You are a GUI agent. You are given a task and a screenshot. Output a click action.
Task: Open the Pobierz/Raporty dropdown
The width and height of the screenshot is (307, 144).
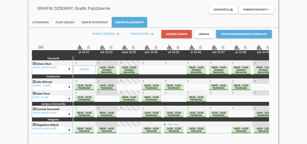click(x=256, y=10)
